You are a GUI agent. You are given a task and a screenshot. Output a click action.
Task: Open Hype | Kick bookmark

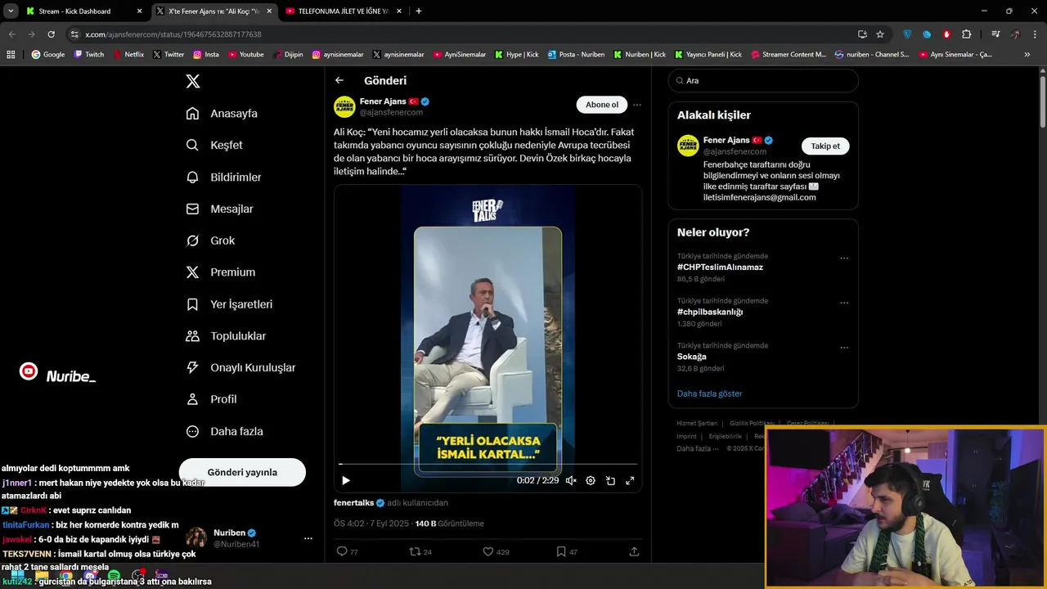[516, 55]
